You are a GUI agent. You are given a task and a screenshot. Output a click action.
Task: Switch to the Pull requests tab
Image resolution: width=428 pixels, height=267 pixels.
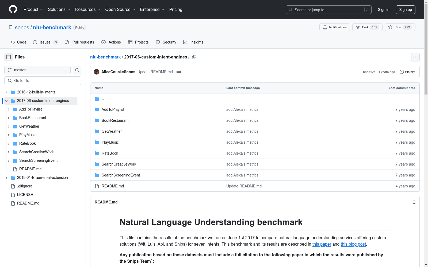coord(80,42)
